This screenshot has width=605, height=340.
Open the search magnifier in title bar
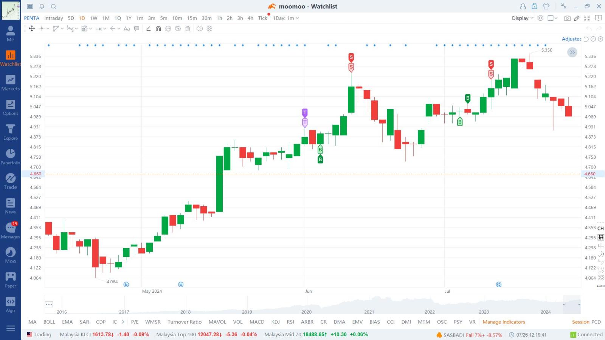coord(54,6)
